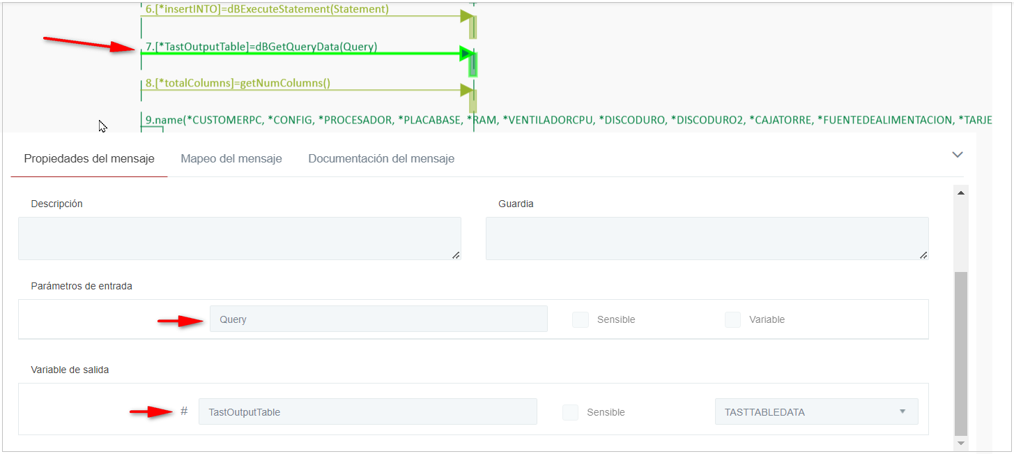The image size is (1014, 454).
Task: Click the arrowhead of the getNumColumns message
Action: [466, 90]
